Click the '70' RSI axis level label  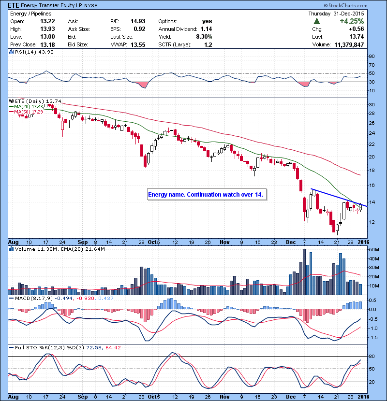[x=372, y=65]
